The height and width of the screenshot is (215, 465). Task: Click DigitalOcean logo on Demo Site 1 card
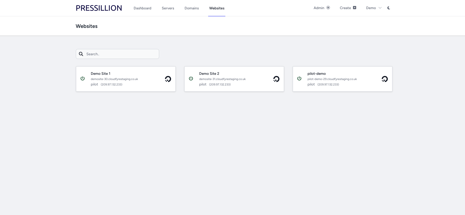coord(168,79)
